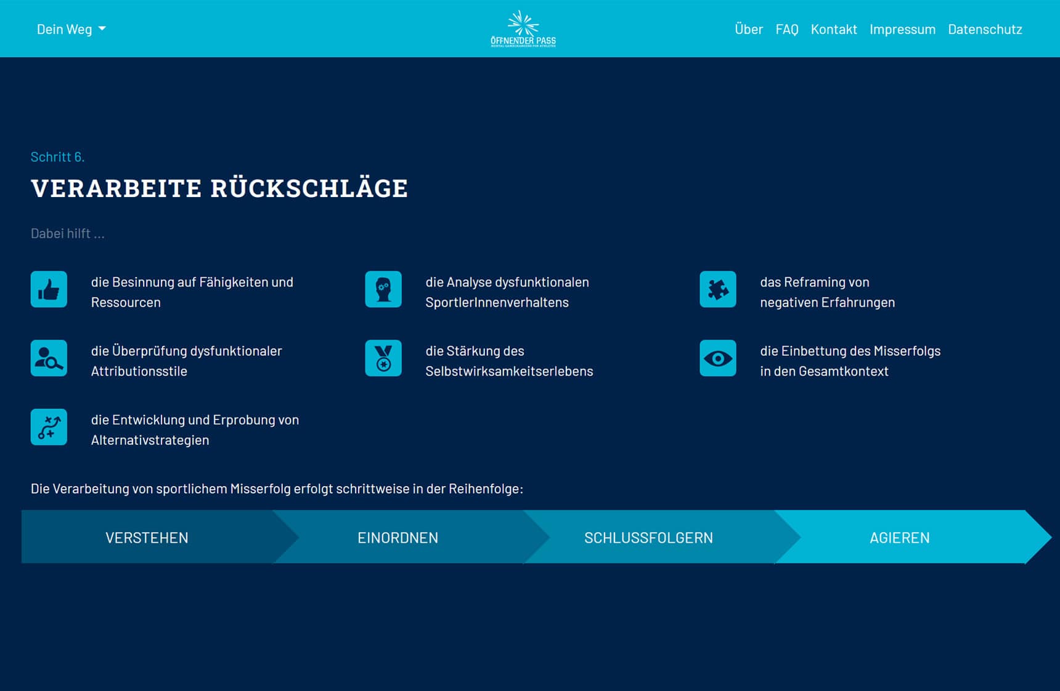Open the Dein Weg dropdown
This screenshot has width=1060, height=691.
pos(66,28)
